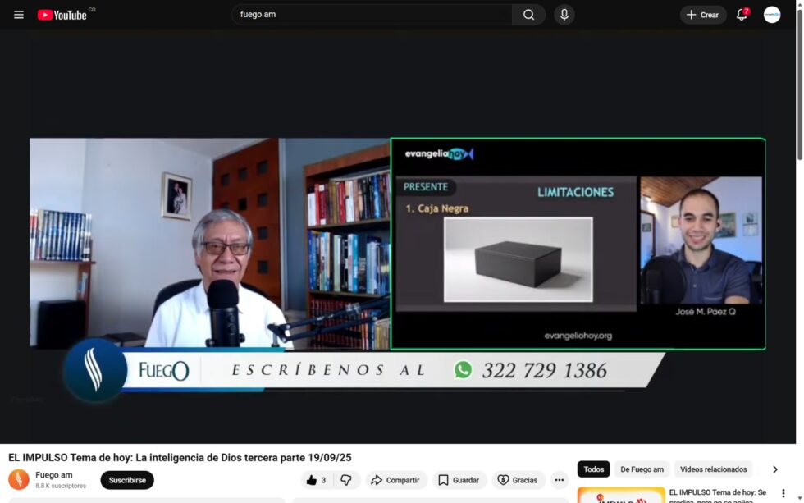Select the De Fuego am chip
Screen dimensions: 804x503
click(642, 469)
